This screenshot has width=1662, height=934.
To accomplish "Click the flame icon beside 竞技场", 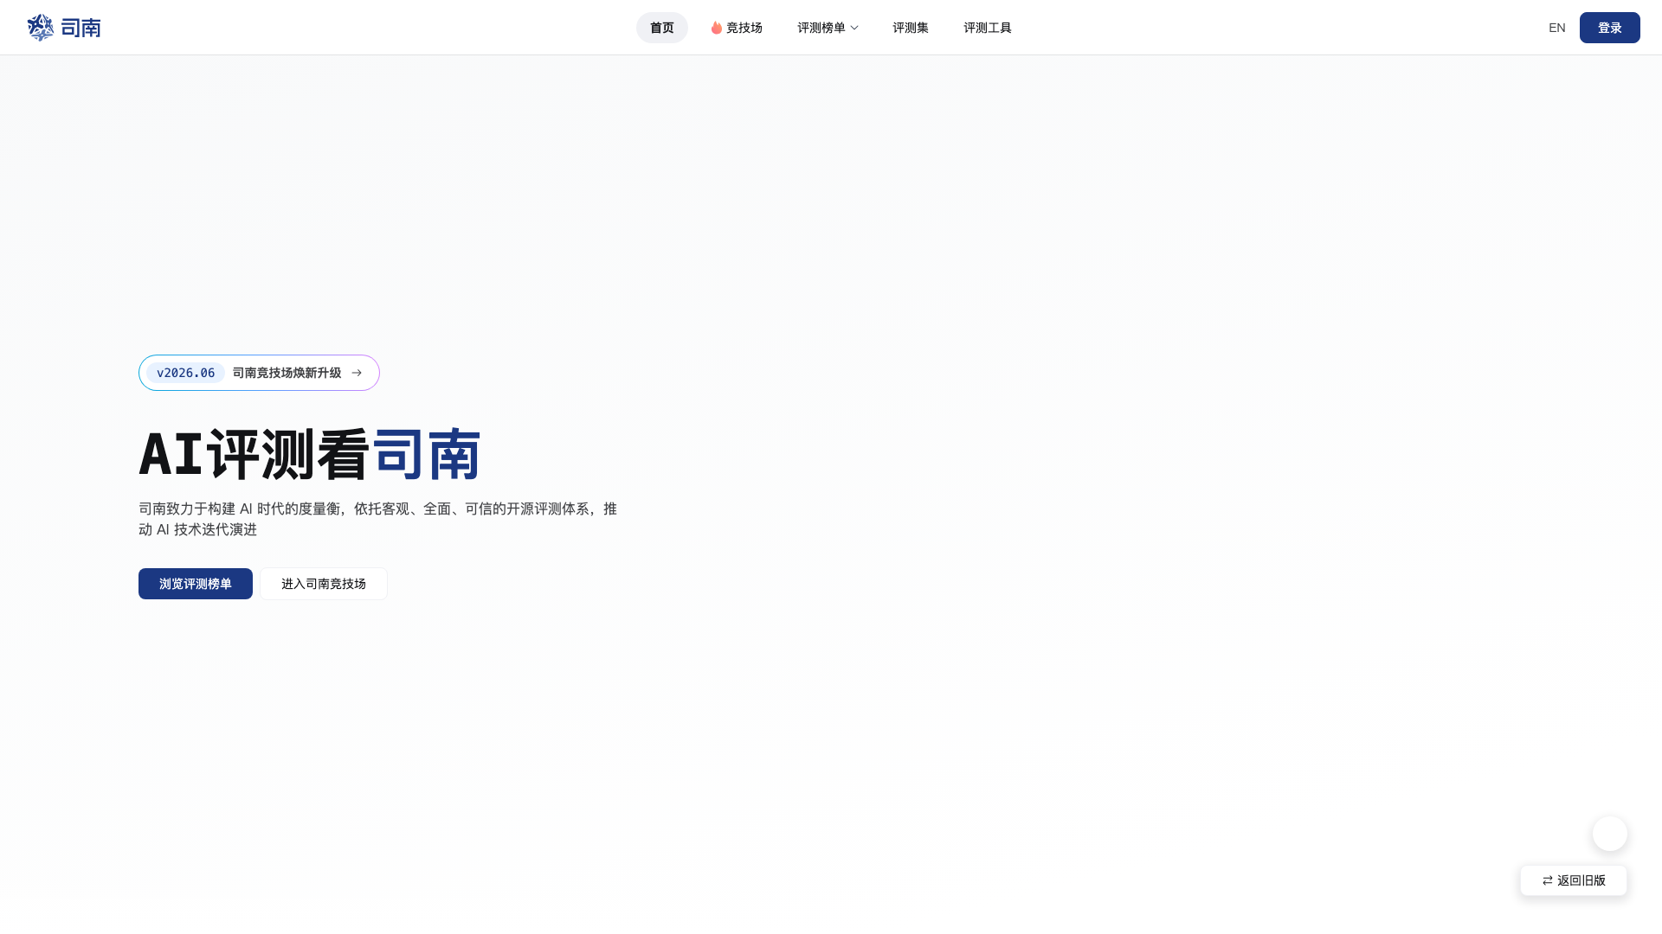I will coord(717,28).
